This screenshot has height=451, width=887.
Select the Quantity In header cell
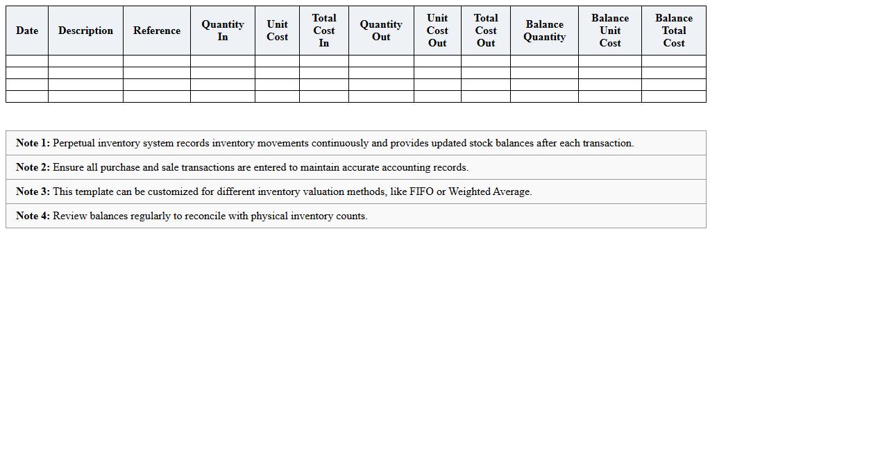point(223,31)
